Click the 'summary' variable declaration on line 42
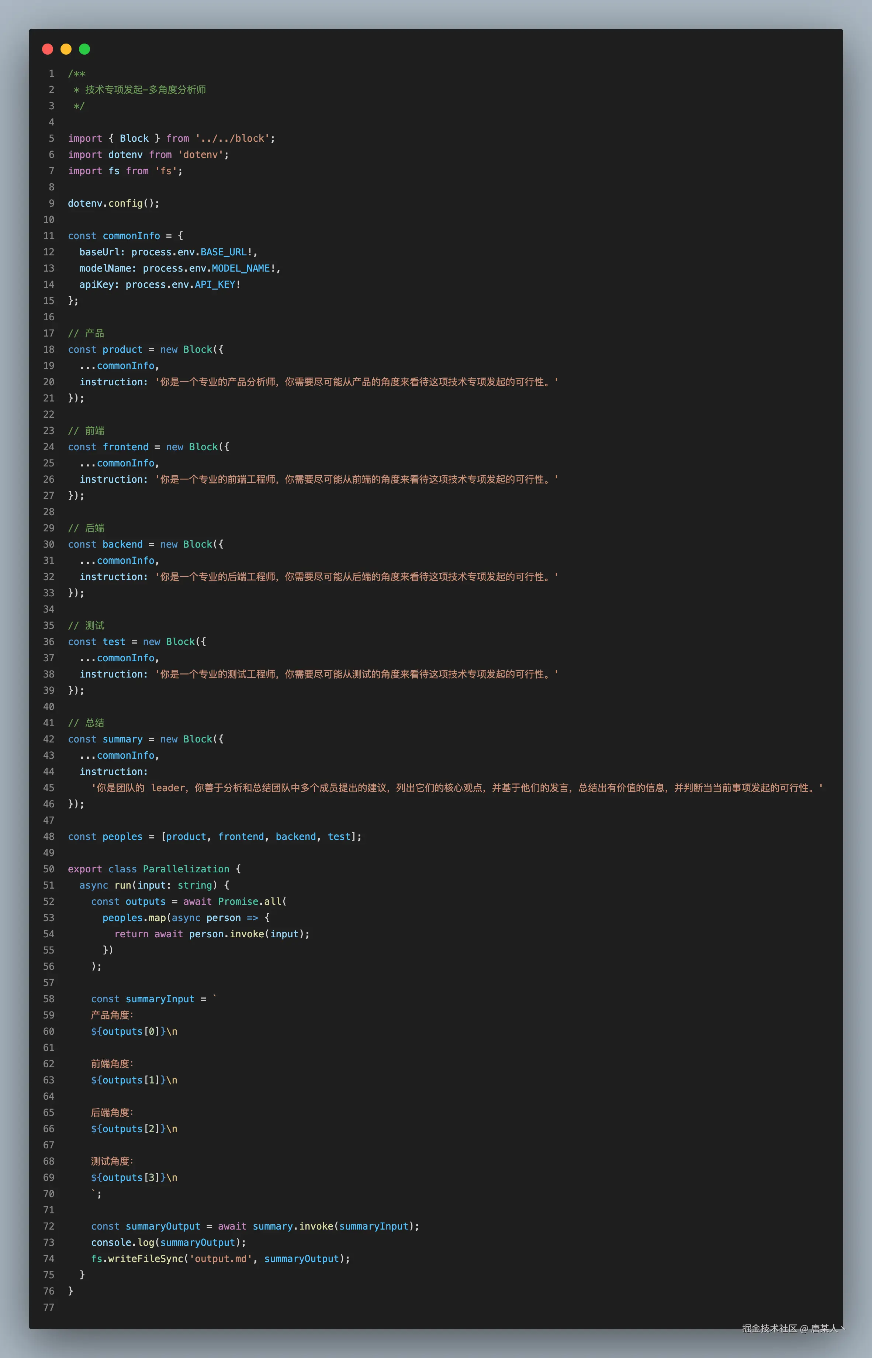 tap(122, 739)
